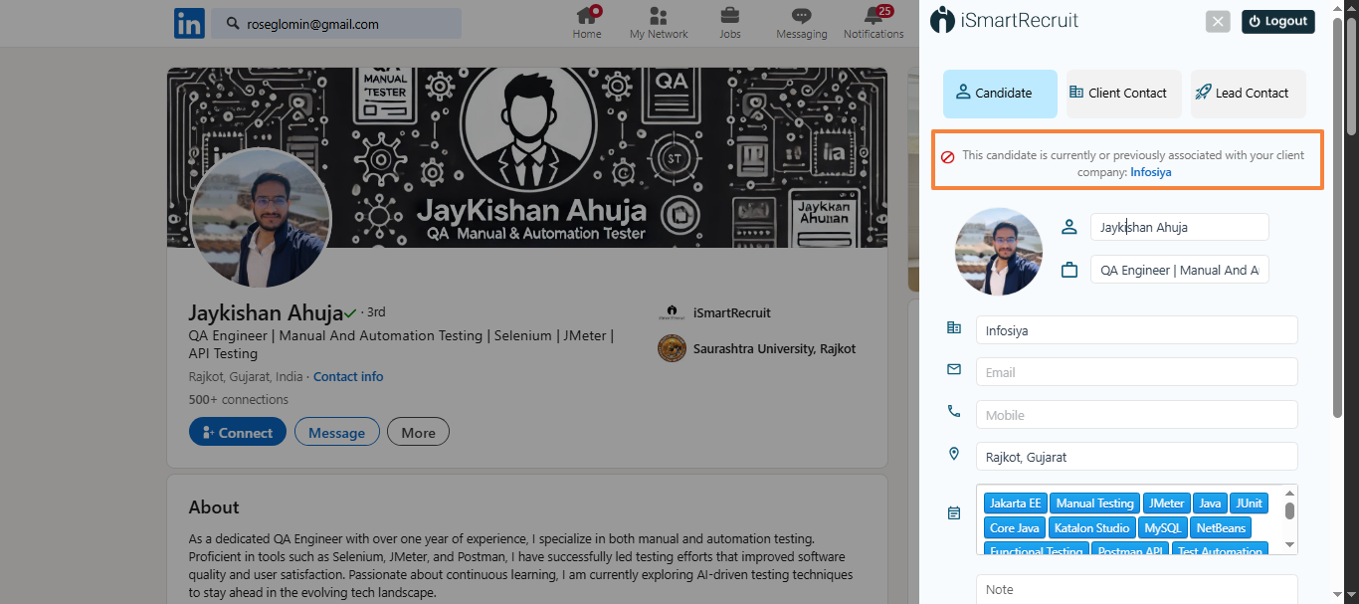Screen dimensions: 1359x604
Task: Click the Katalon Studio skill tag
Action: [x=1092, y=528]
